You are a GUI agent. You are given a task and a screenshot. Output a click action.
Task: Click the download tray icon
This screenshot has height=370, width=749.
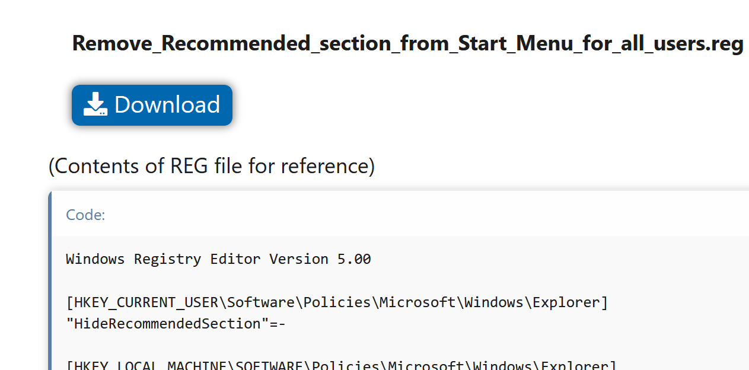pos(95,105)
